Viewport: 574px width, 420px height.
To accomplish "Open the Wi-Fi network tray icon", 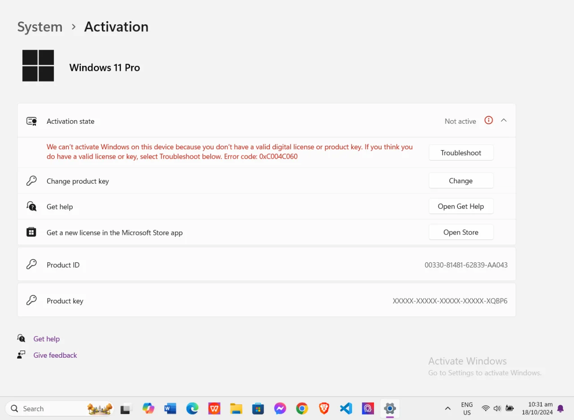I will click(x=486, y=408).
